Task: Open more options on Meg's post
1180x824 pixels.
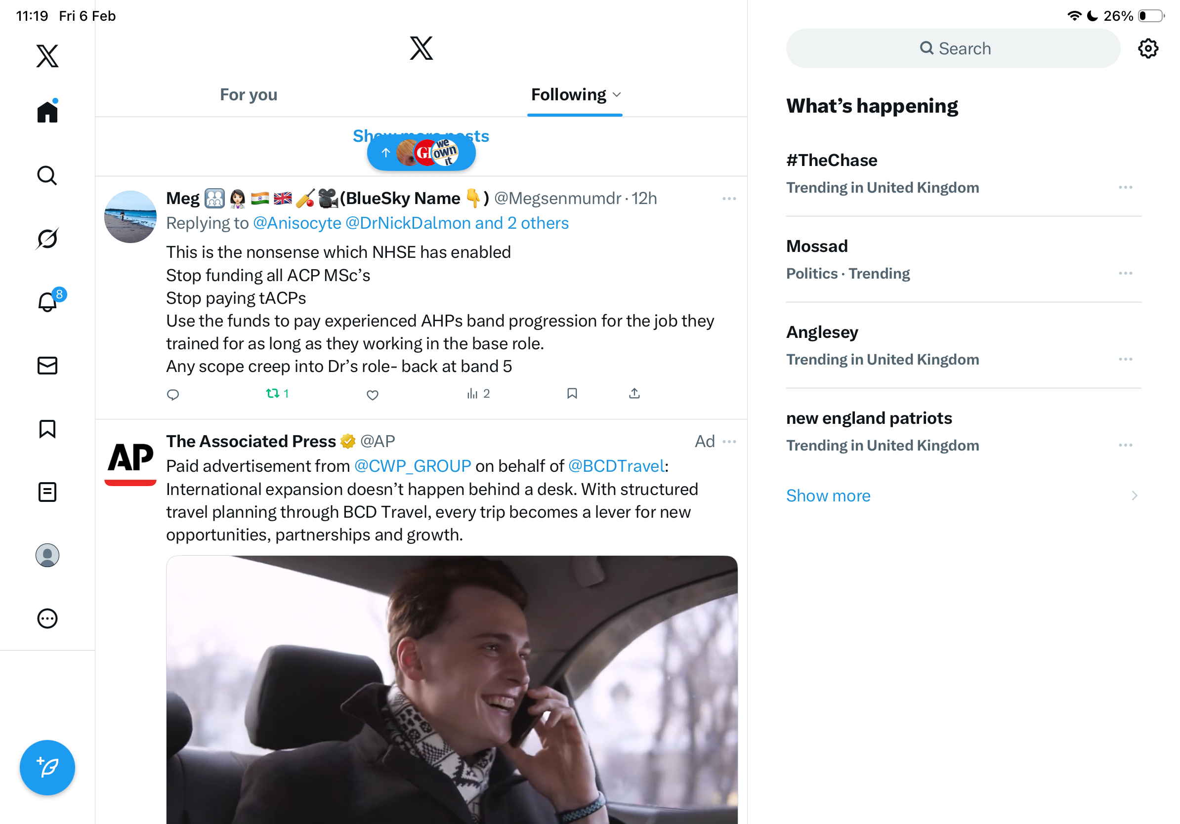Action: click(x=729, y=198)
